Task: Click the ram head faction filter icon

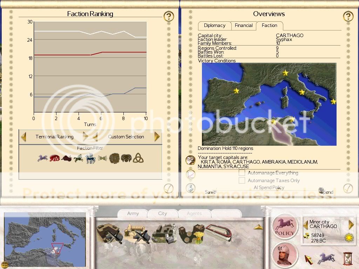Action: tap(126, 158)
